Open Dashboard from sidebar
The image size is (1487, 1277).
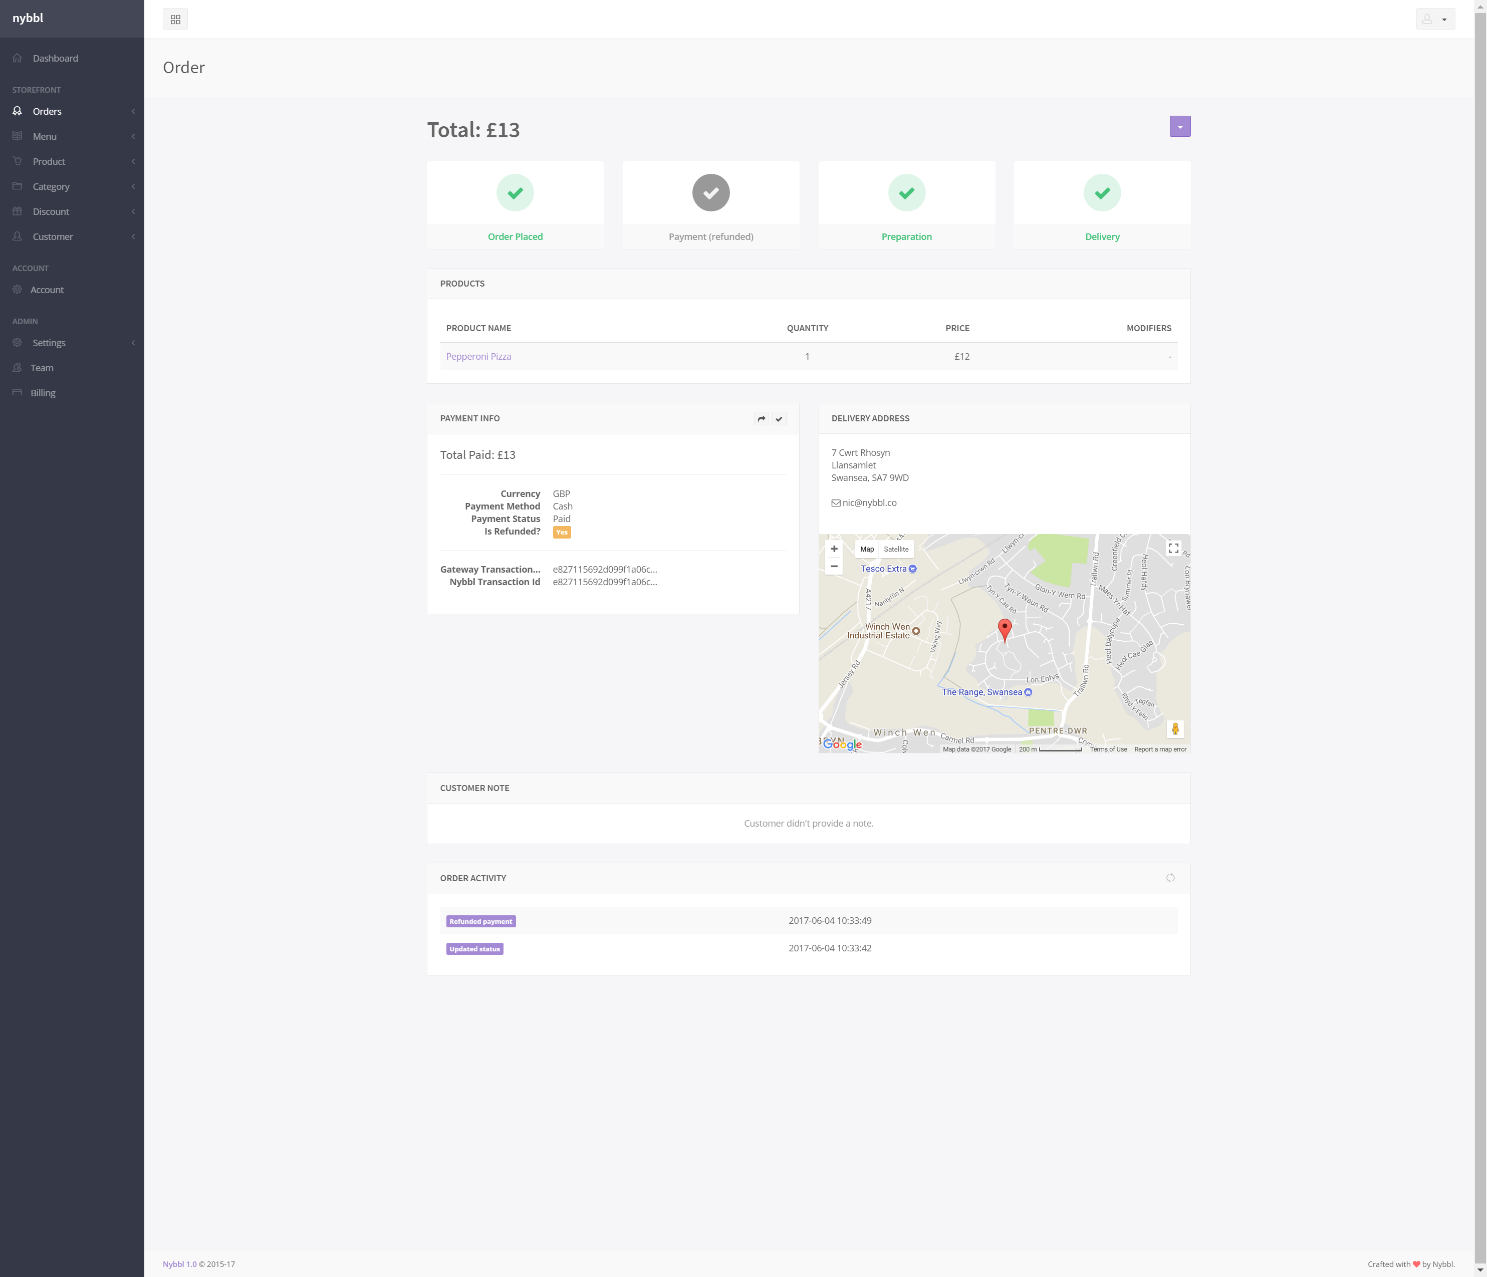(55, 58)
